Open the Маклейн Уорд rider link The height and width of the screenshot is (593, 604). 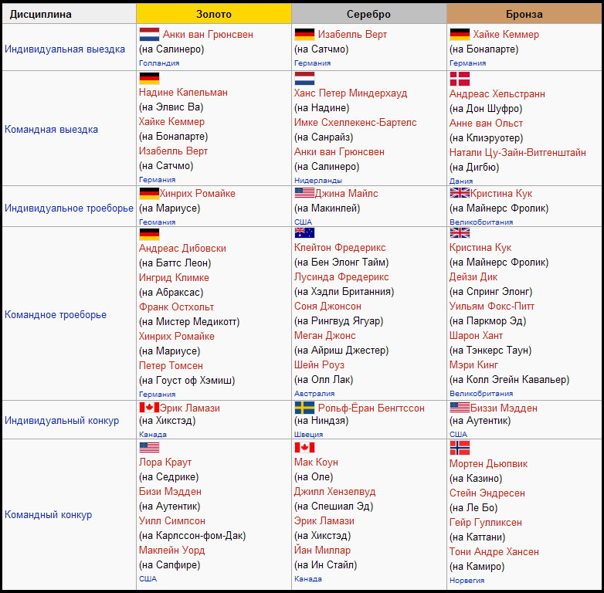coord(171,551)
